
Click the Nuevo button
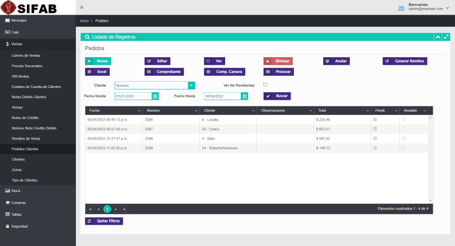(98, 61)
